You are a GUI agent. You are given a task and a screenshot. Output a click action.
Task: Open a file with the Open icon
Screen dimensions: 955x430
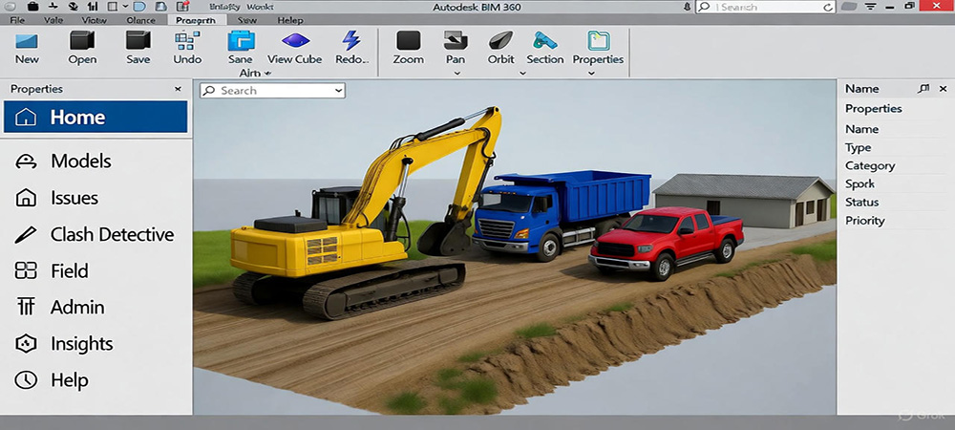tap(82, 42)
